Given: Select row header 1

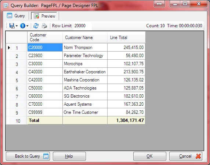Looking at the screenshot, I should (x=17, y=48).
